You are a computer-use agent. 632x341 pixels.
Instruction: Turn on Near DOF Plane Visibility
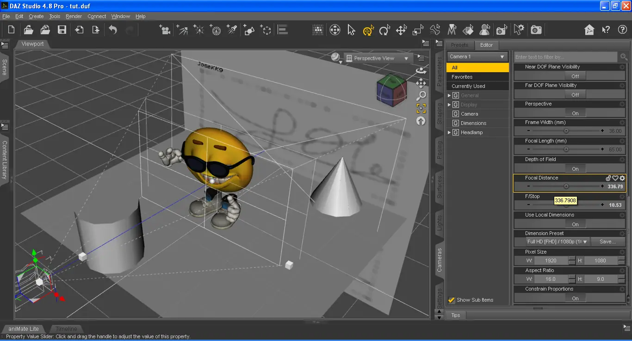(x=575, y=76)
